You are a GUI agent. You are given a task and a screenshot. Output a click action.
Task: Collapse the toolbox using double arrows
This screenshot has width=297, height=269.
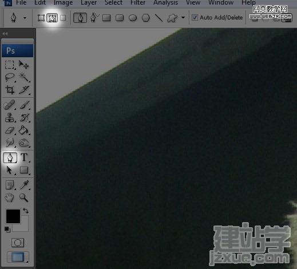coord(5,34)
